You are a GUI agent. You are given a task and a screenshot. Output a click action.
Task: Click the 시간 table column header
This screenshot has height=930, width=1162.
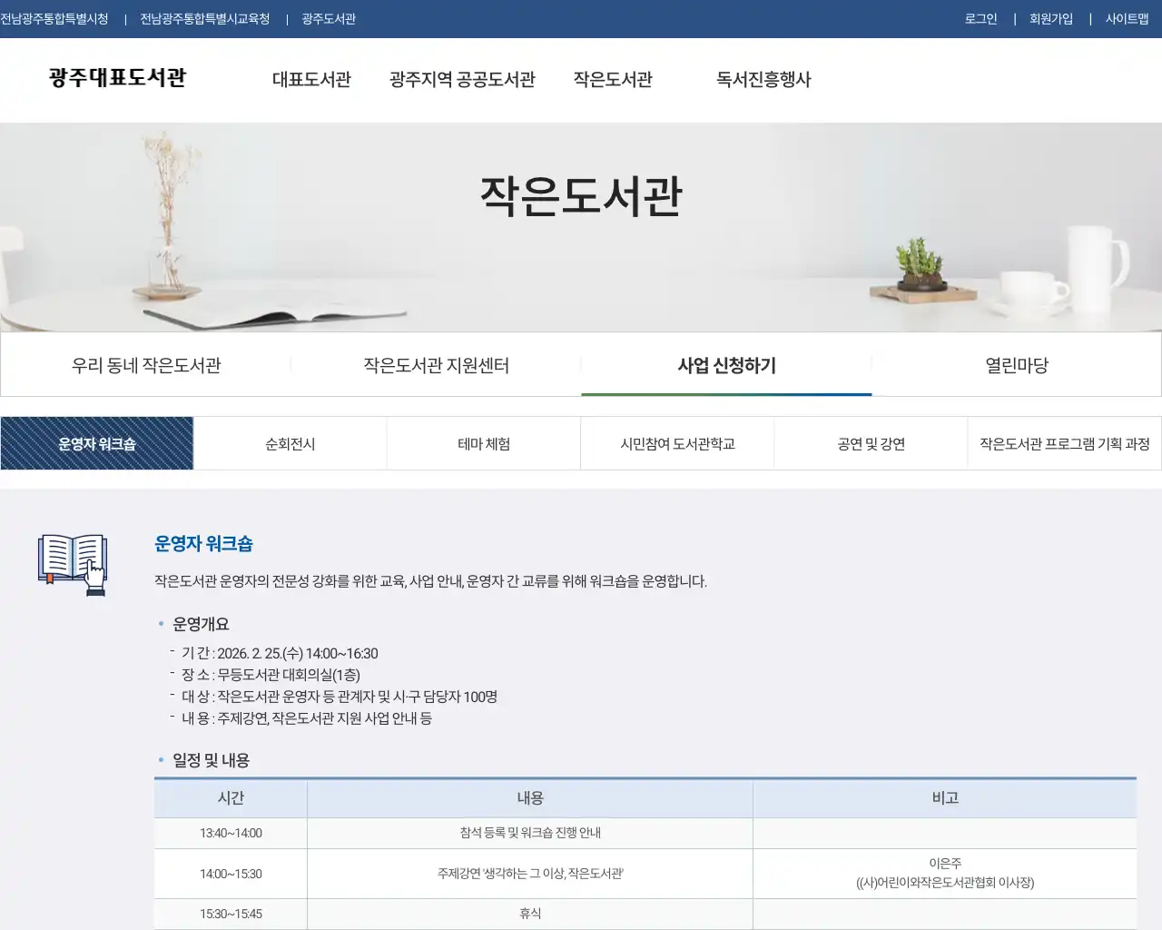point(231,798)
